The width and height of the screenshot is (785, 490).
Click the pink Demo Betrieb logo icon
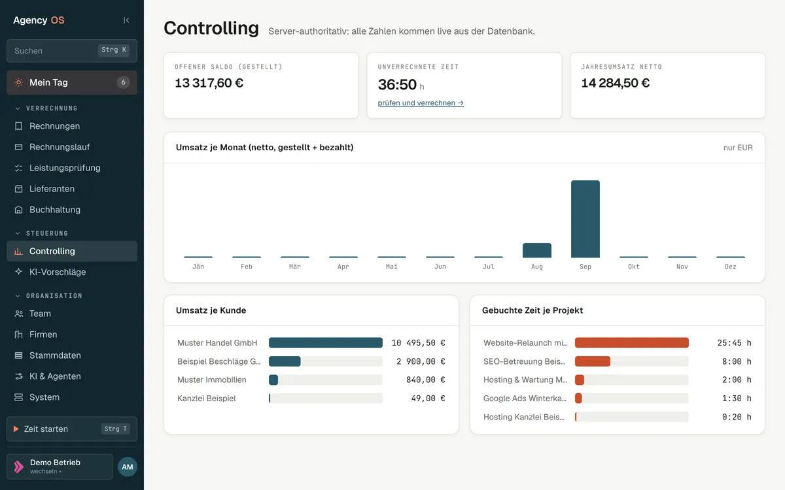[19, 466]
